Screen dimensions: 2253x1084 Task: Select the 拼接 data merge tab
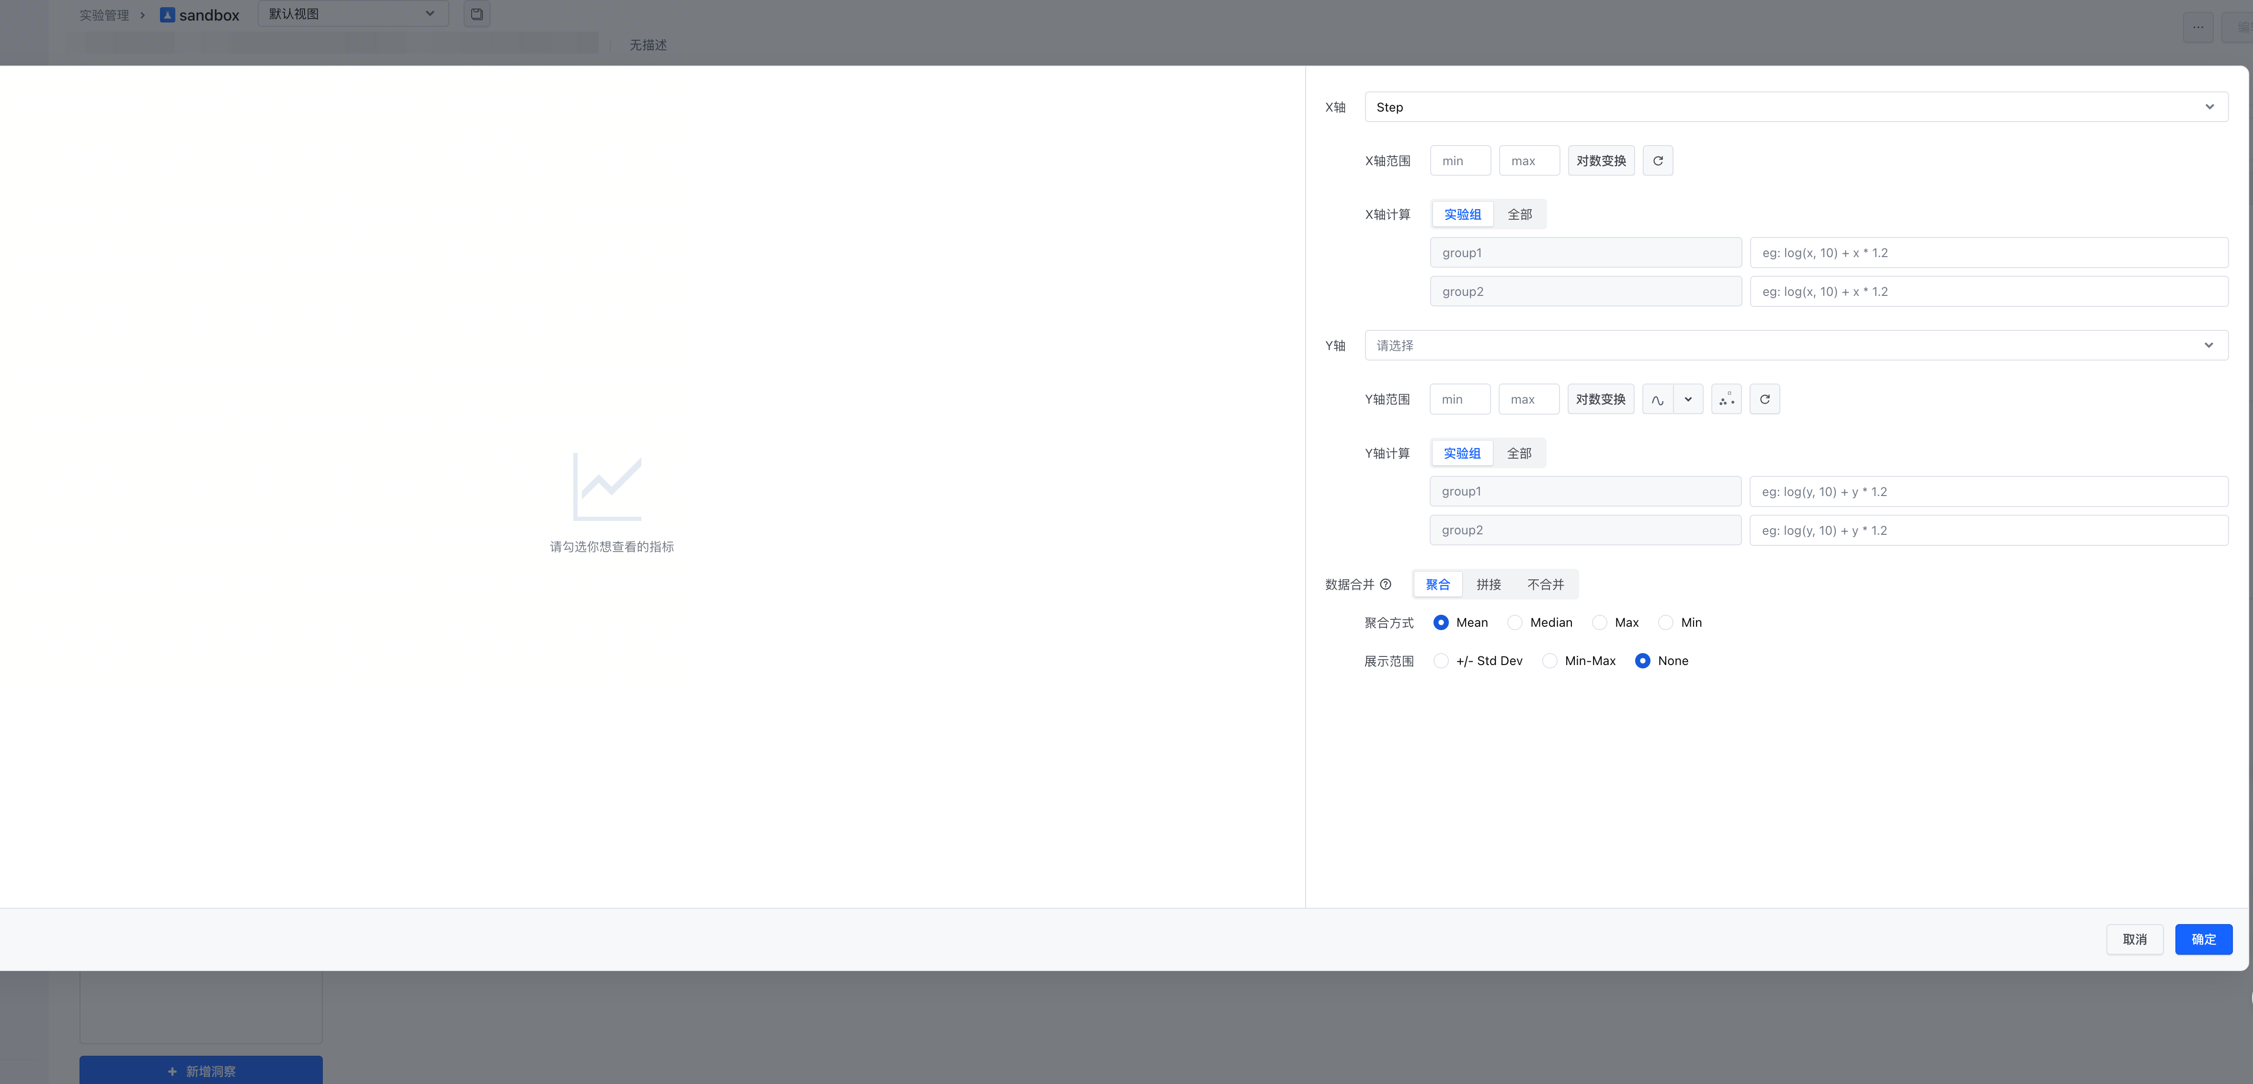1489,584
